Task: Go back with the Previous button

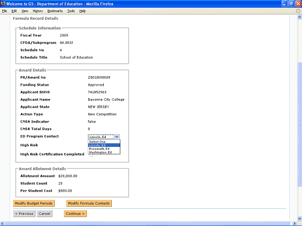Action: pos(24,213)
